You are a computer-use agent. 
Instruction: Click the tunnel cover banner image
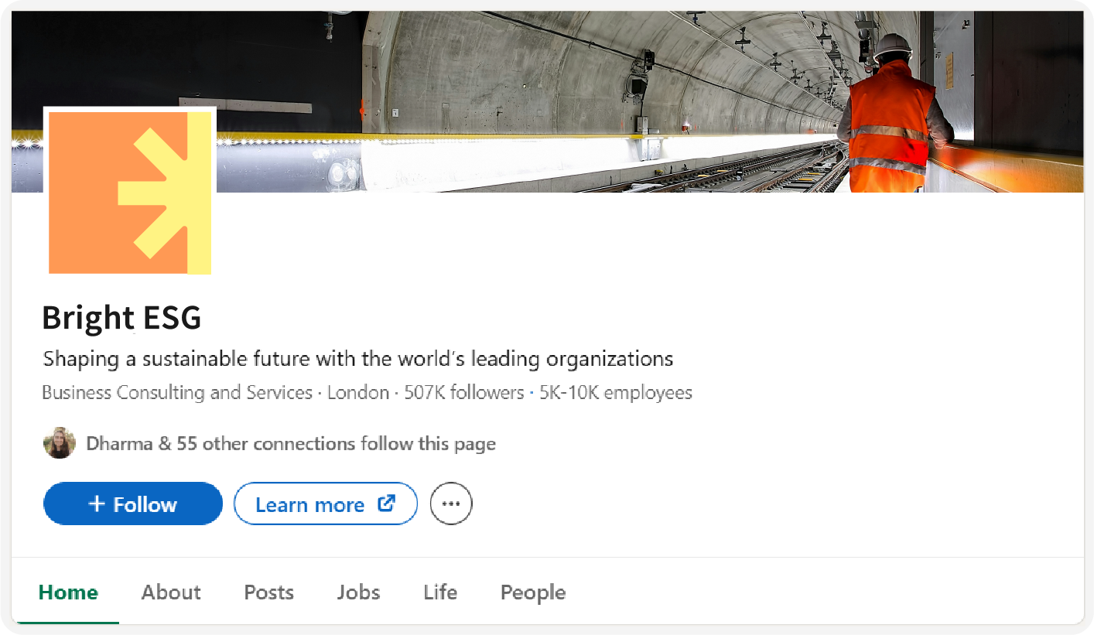[548, 101]
